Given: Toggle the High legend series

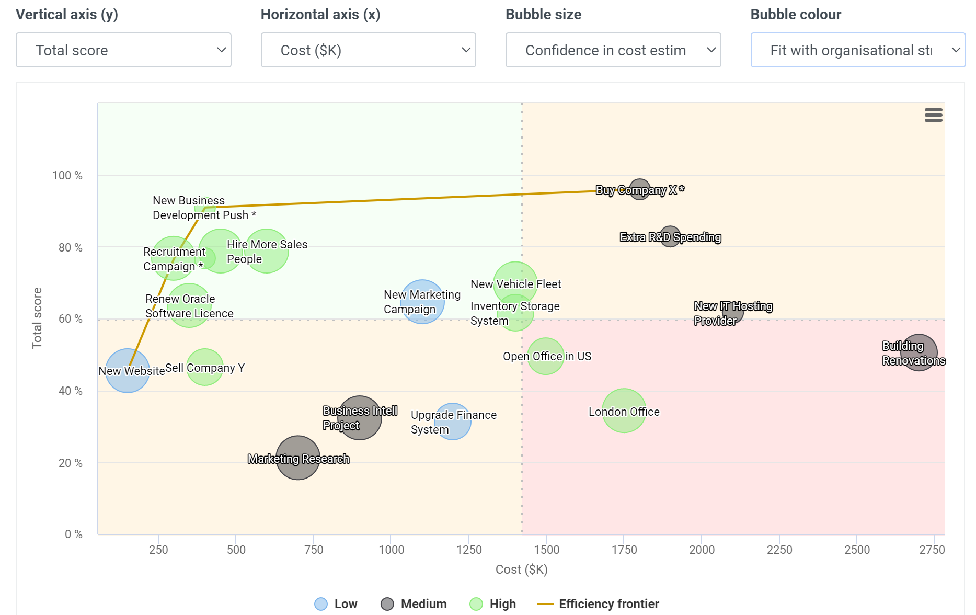Looking at the screenshot, I should [493, 604].
